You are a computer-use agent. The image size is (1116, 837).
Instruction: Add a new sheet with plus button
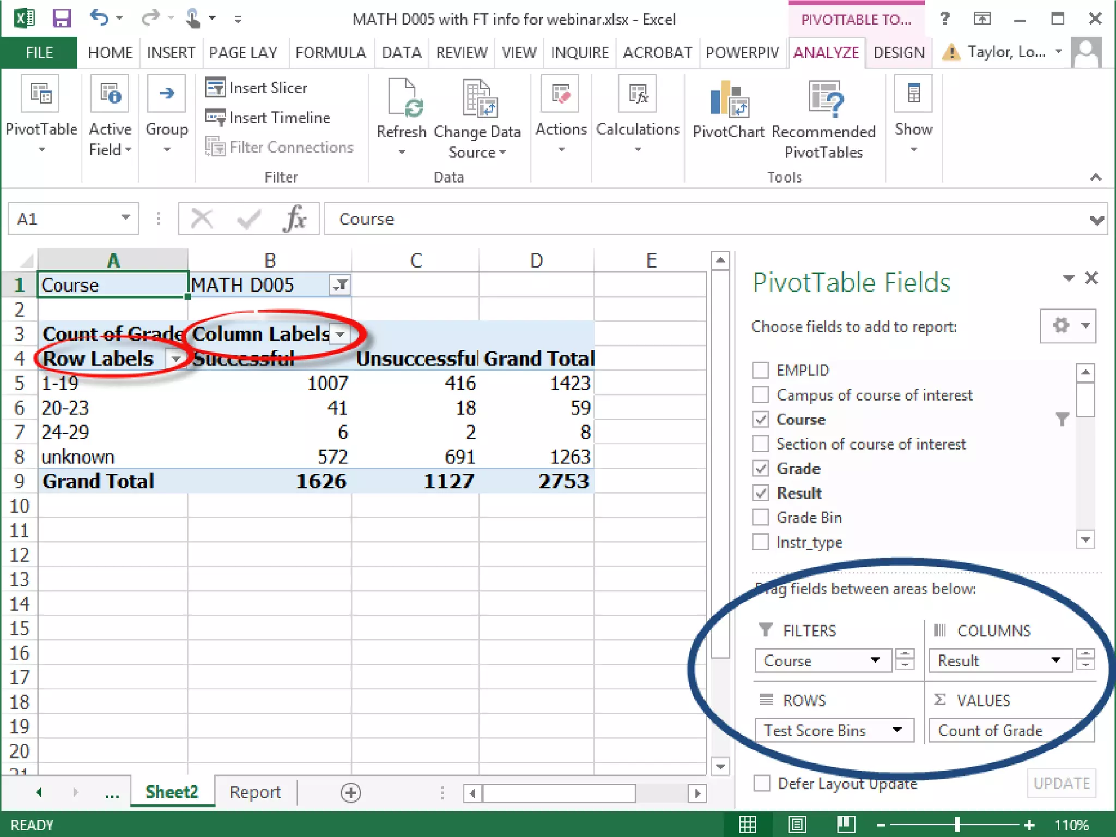click(x=350, y=793)
